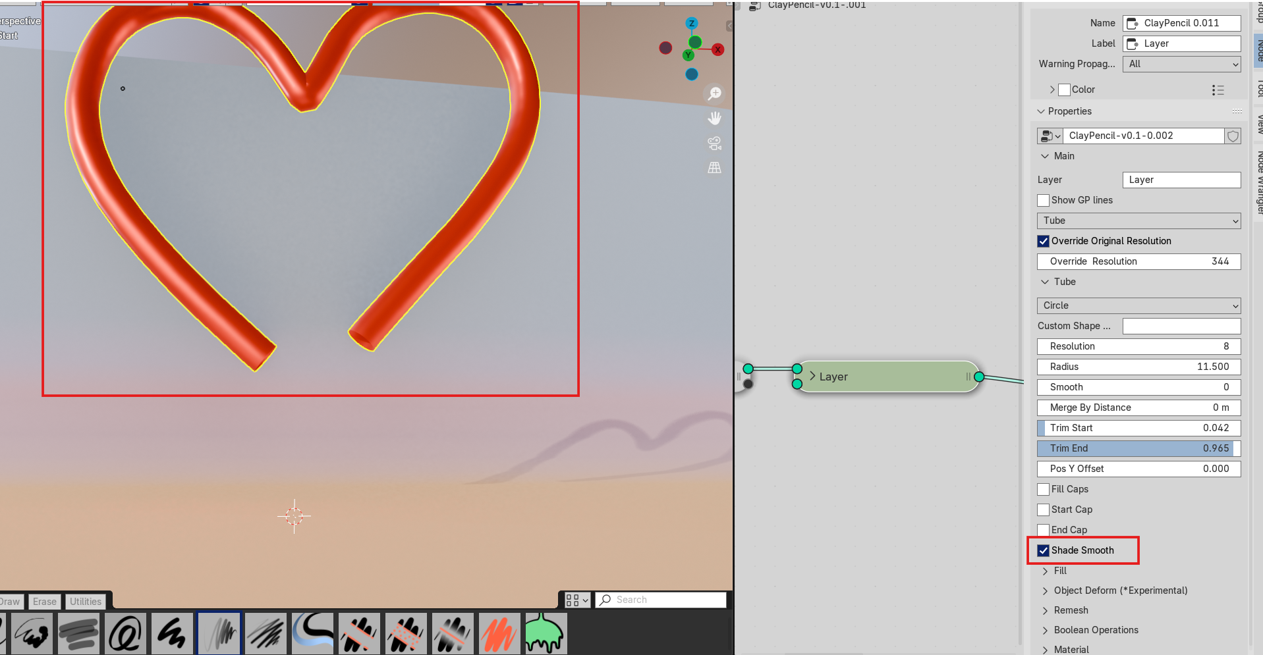Image resolution: width=1263 pixels, height=655 pixels.
Task: Choose the thick black zigzag brush
Action: click(x=172, y=634)
